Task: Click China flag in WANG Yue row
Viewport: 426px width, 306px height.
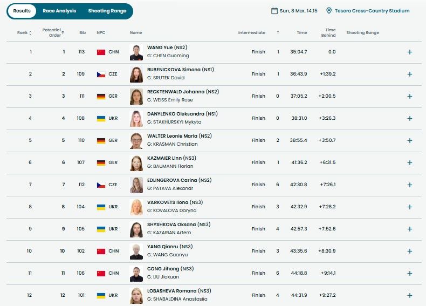Action: [101, 52]
